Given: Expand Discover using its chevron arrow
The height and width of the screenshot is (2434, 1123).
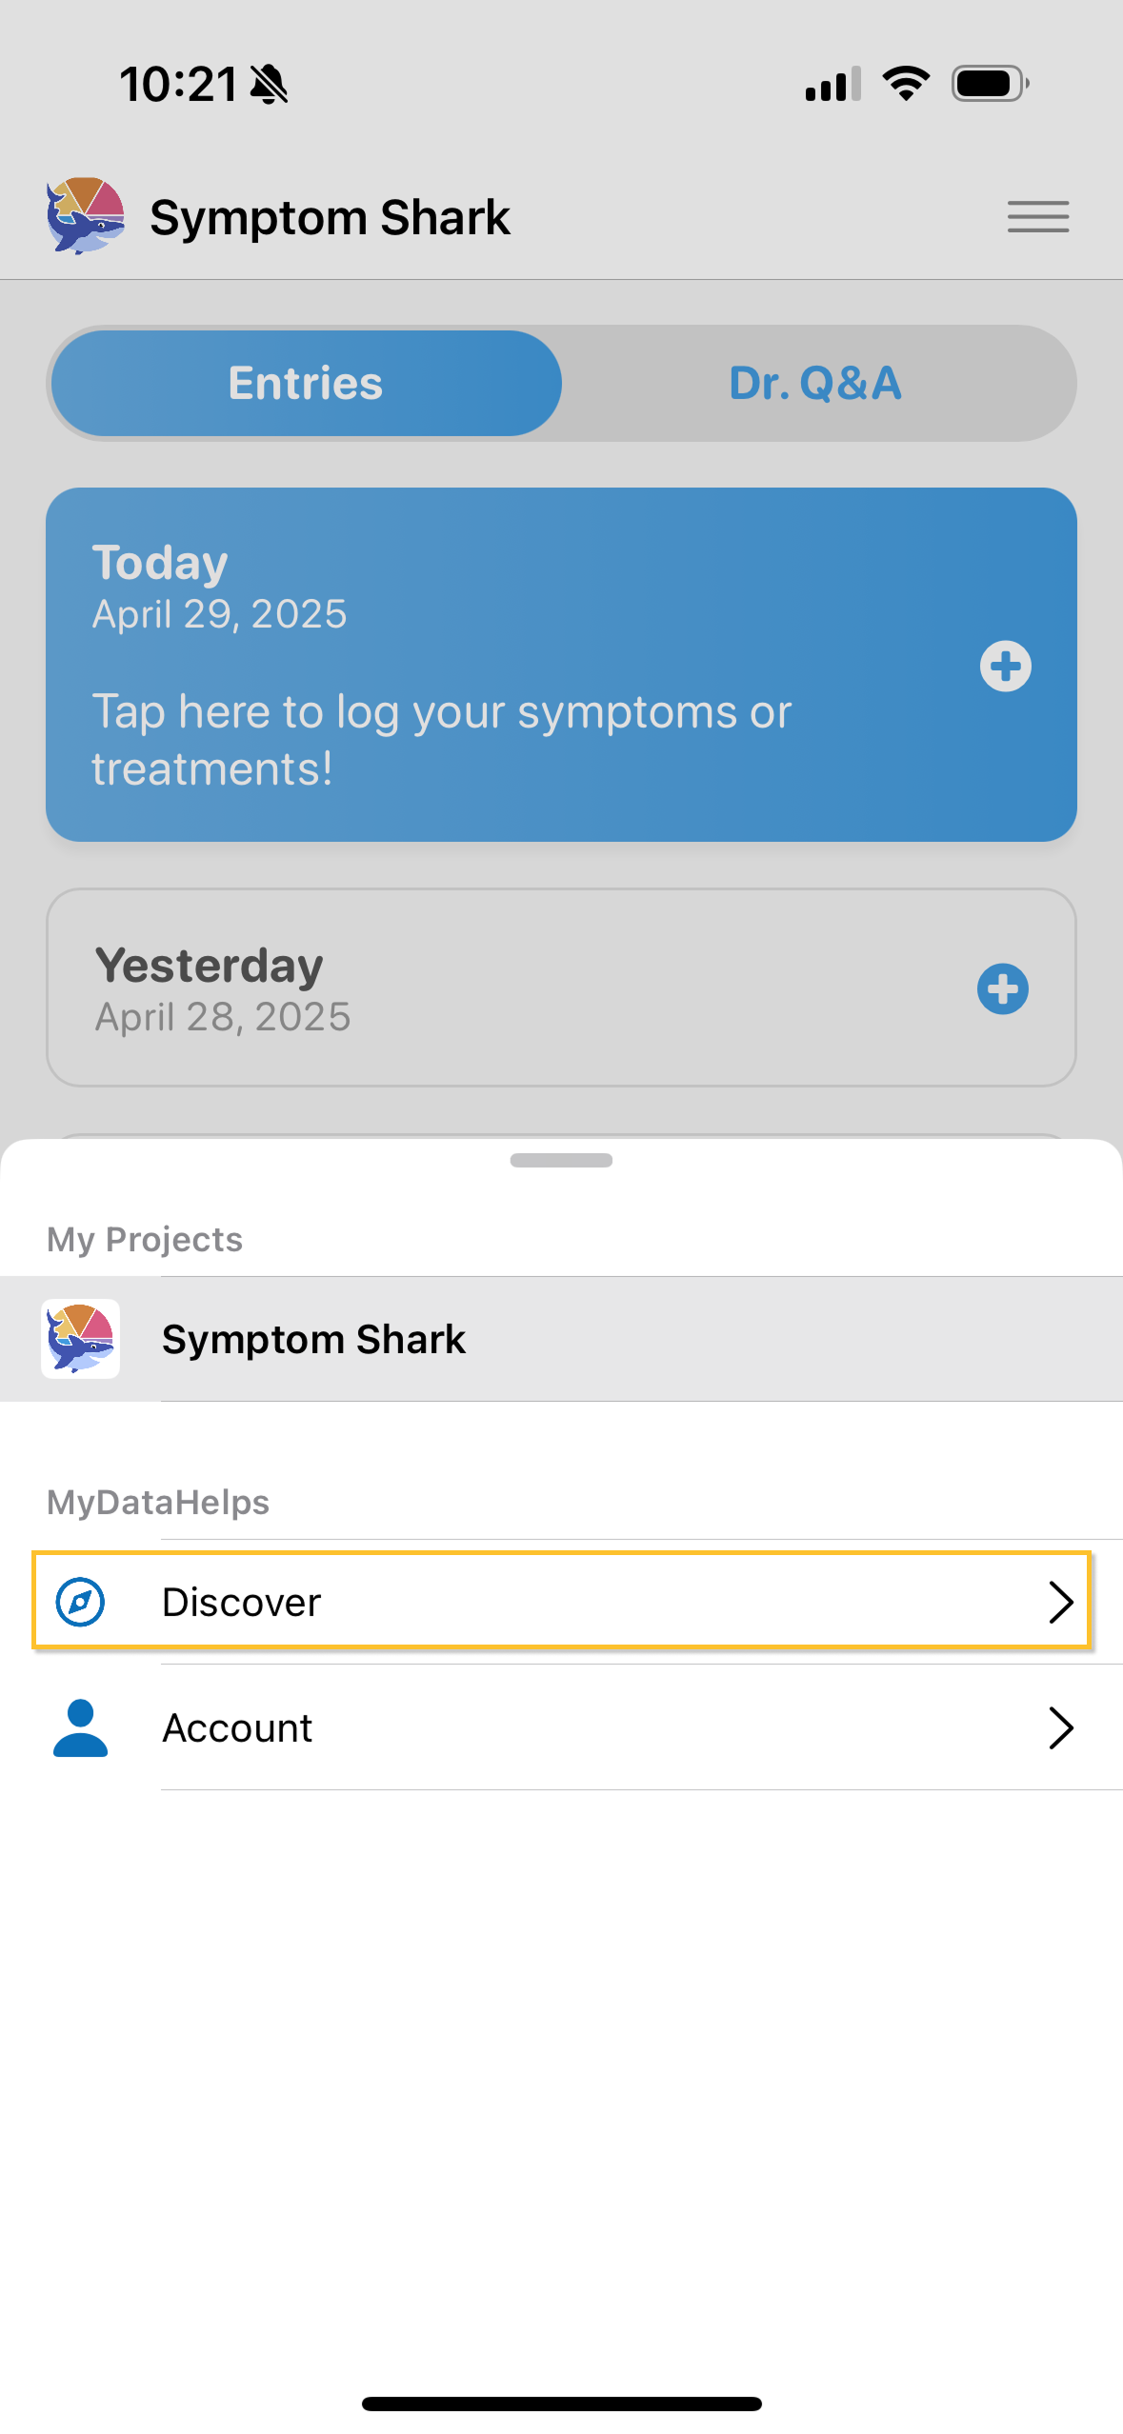Looking at the screenshot, I should (1060, 1602).
